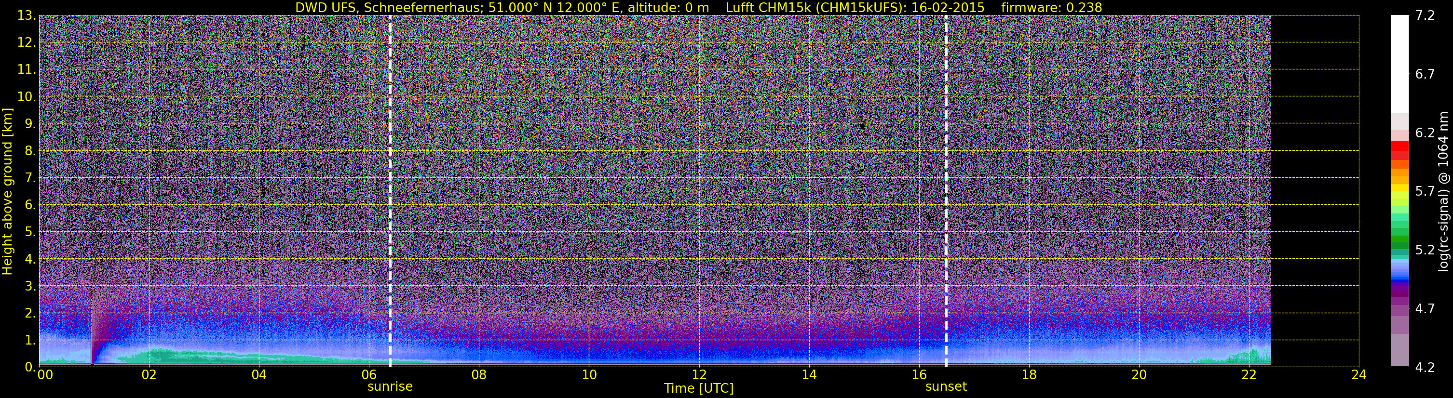Click the time axis tick '08'
The height and width of the screenshot is (398, 1453).
click(479, 375)
